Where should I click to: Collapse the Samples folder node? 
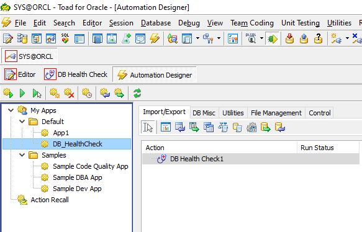pyautogui.click(x=22, y=155)
